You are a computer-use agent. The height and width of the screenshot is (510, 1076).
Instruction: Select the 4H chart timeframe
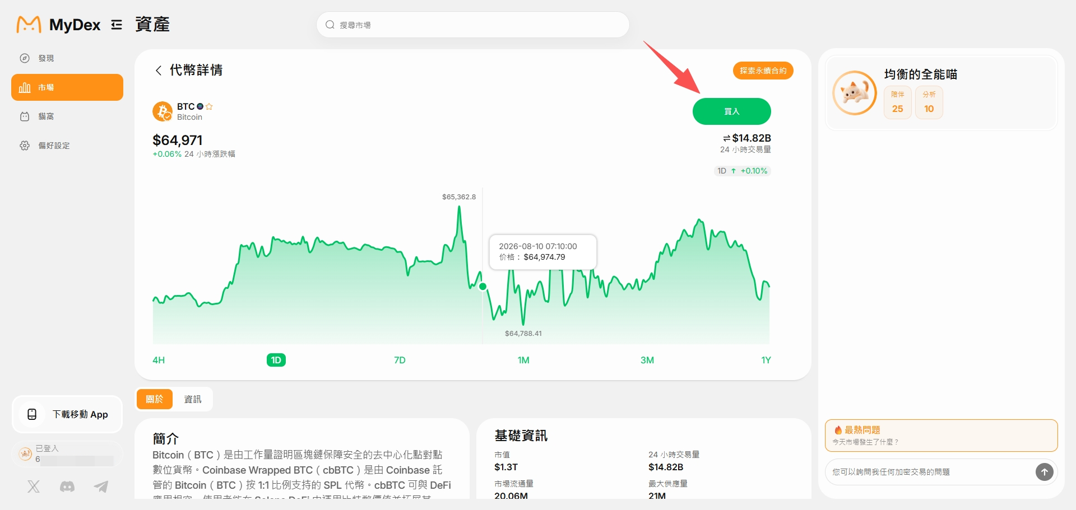point(159,360)
